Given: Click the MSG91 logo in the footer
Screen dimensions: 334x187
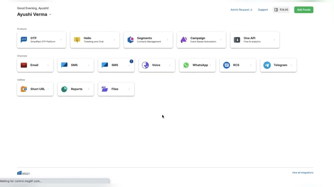Looking at the screenshot, I should click(x=23, y=173).
